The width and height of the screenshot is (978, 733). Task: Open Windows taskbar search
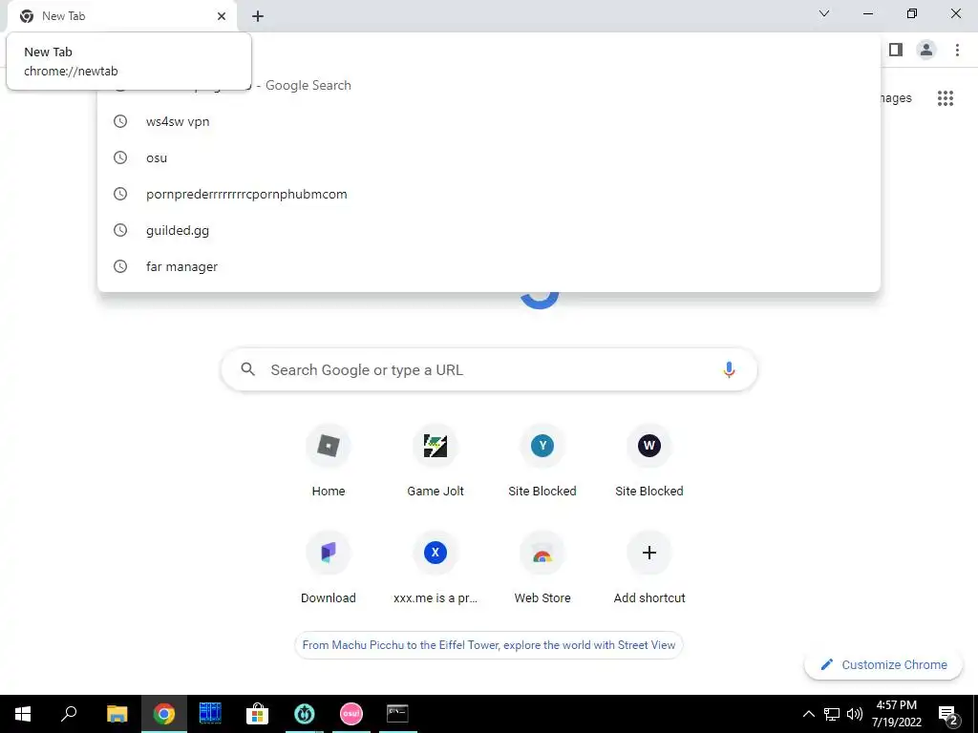(x=69, y=714)
